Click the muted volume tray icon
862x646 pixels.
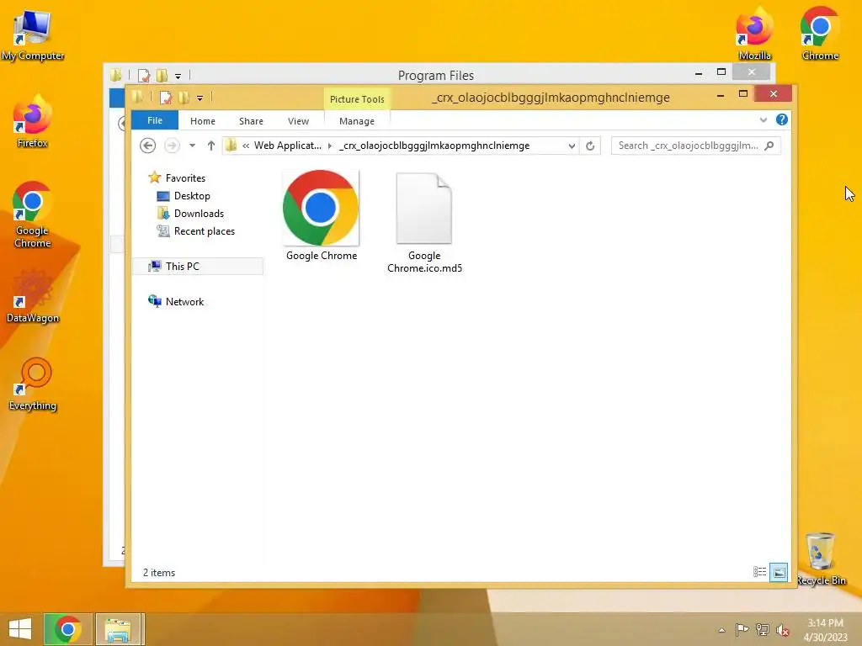(x=783, y=630)
